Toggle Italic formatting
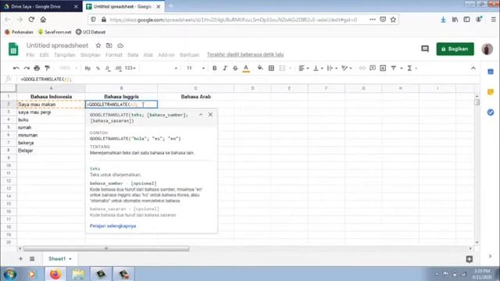The width and height of the screenshot is (500, 281). [225, 68]
